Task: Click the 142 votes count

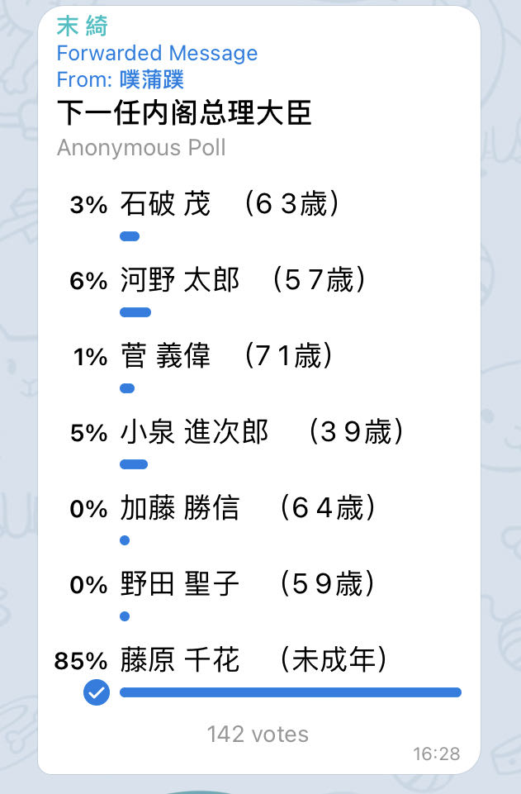Action: [258, 734]
